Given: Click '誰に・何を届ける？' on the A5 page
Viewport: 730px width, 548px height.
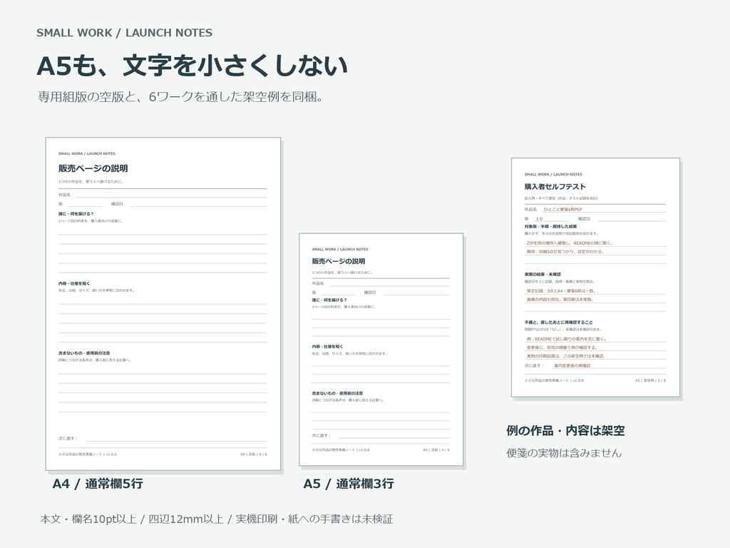Looking at the screenshot, I should 329,300.
